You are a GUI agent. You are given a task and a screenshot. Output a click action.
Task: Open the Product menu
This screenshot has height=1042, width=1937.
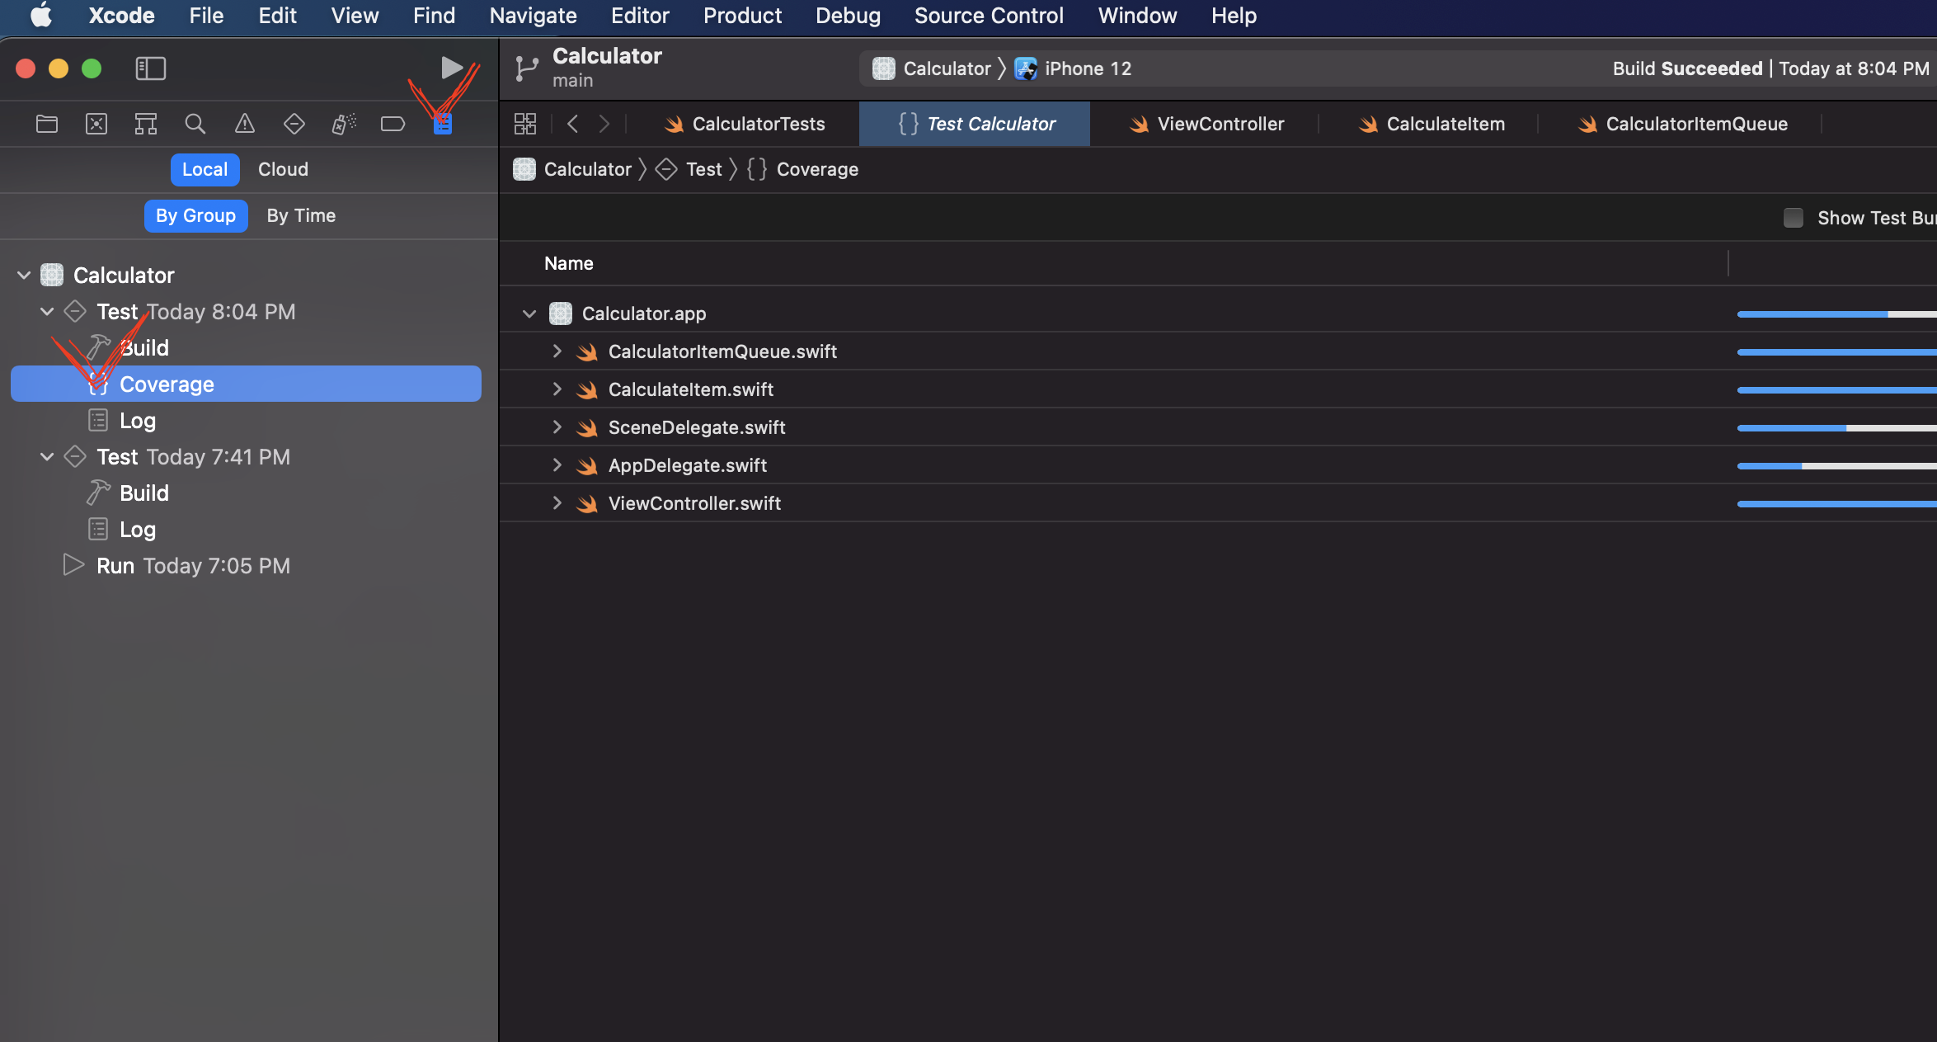(742, 16)
